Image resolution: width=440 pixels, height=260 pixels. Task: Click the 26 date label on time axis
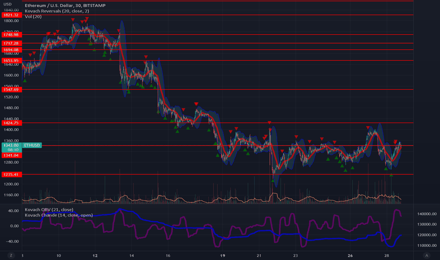tap(350, 255)
